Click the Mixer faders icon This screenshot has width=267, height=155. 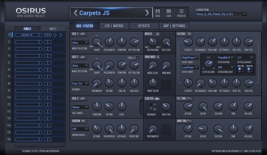coord(158,34)
